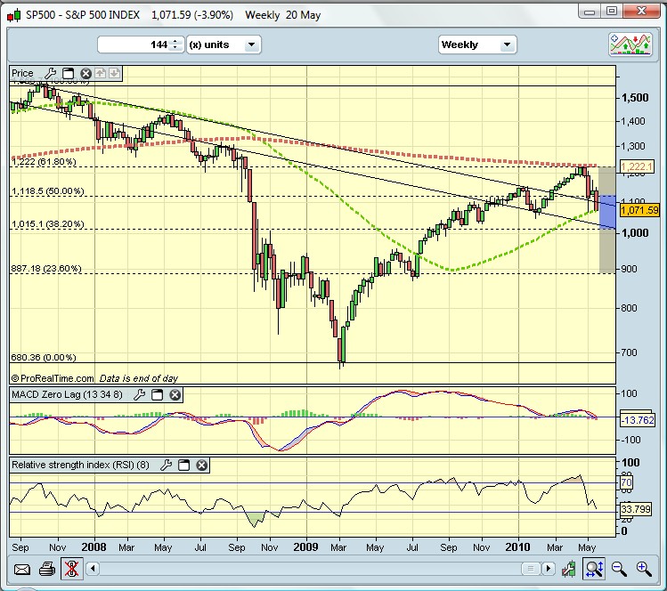Click the RSI 70 level tag

point(626,482)
